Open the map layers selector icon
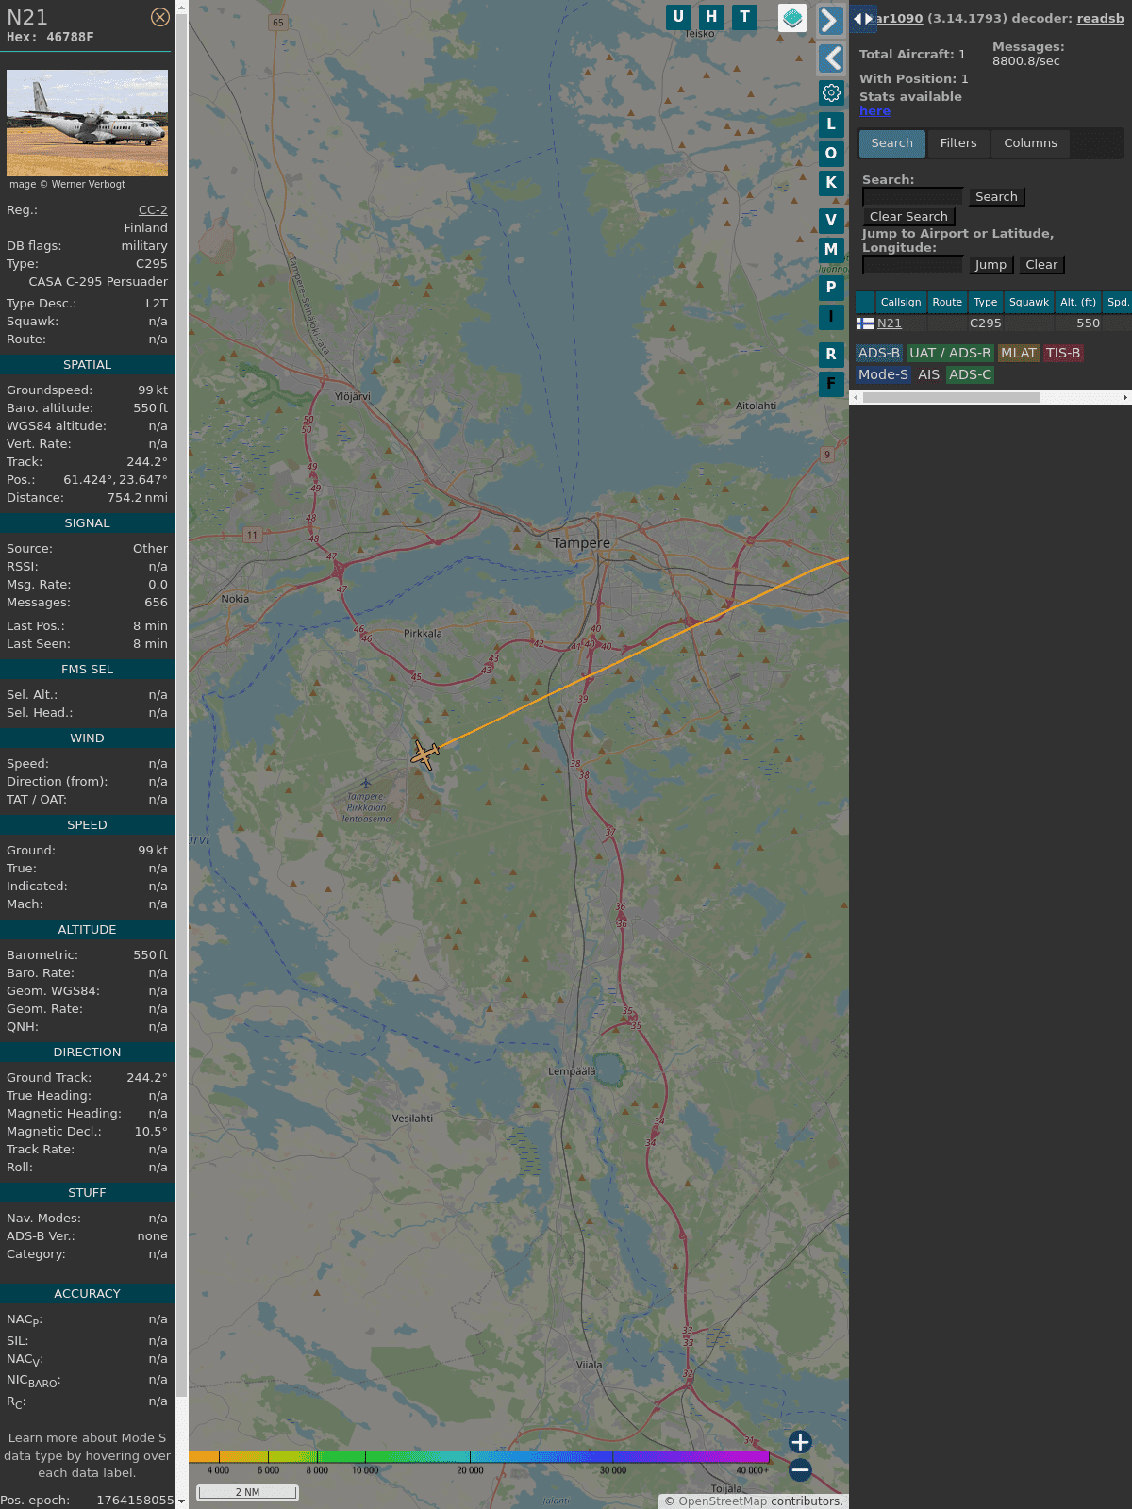This screenshot has height=1509, width=1132. coord(792,17)
